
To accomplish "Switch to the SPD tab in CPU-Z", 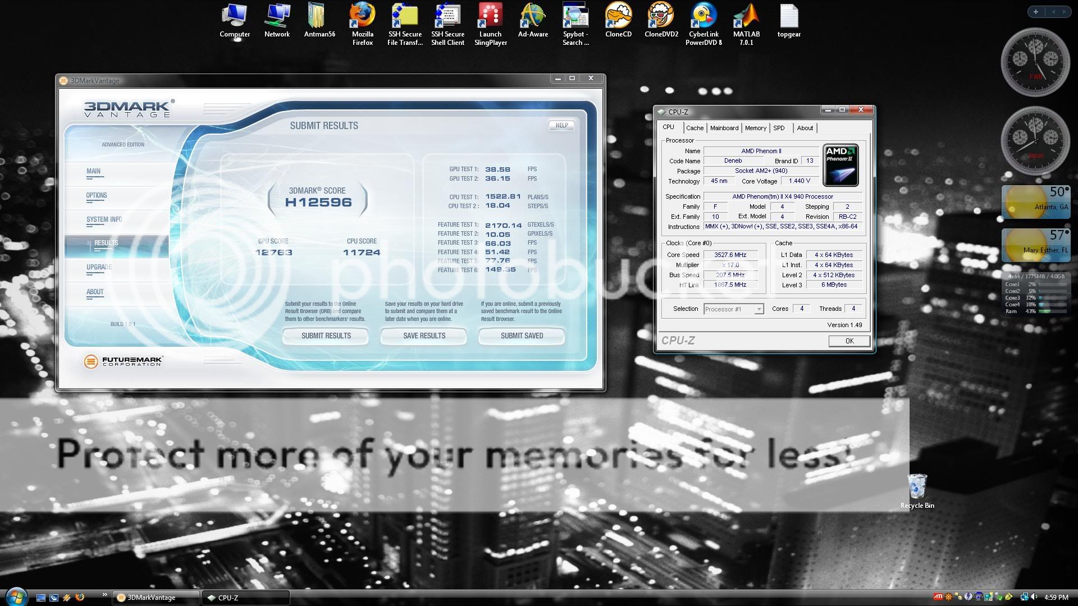I will (779, 128).
